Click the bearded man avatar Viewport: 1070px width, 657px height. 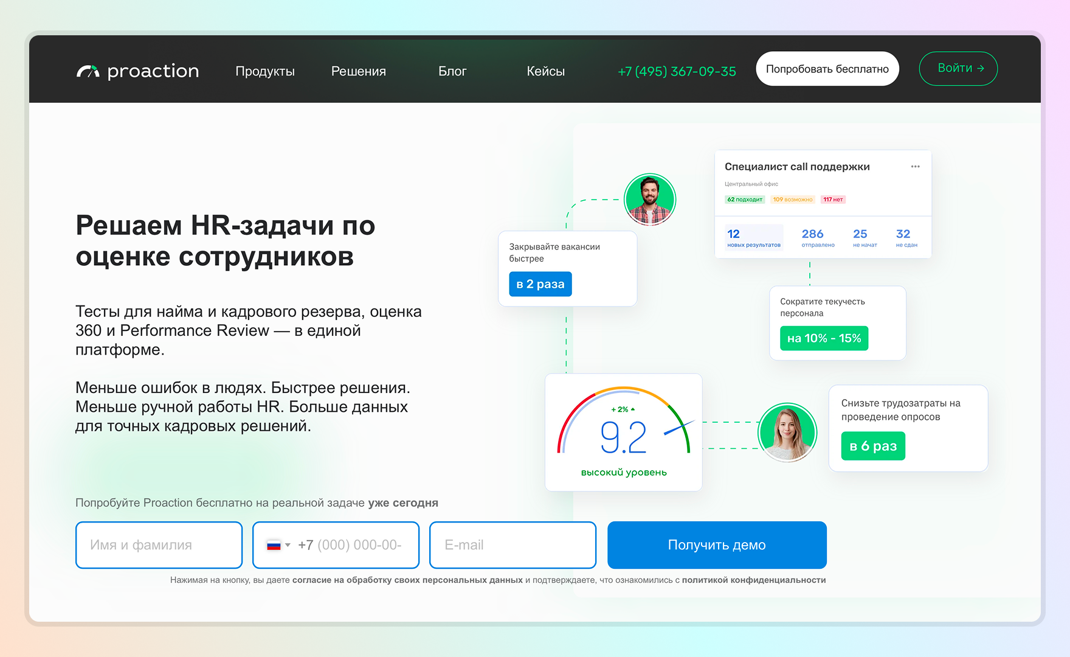[x=650, y=200]
